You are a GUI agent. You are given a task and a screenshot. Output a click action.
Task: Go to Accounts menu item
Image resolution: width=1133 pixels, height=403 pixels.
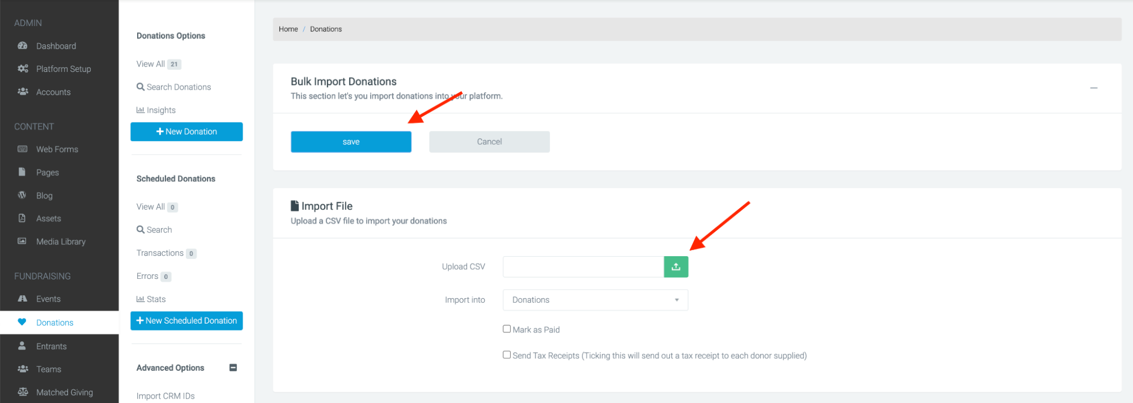coord(53,92)
